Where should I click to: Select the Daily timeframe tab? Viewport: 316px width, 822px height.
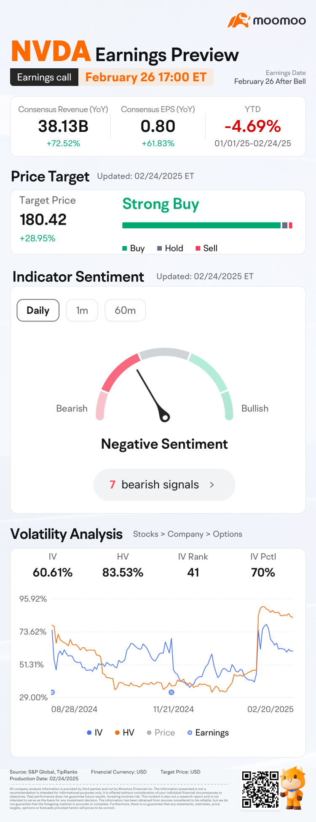coord(38,311)
